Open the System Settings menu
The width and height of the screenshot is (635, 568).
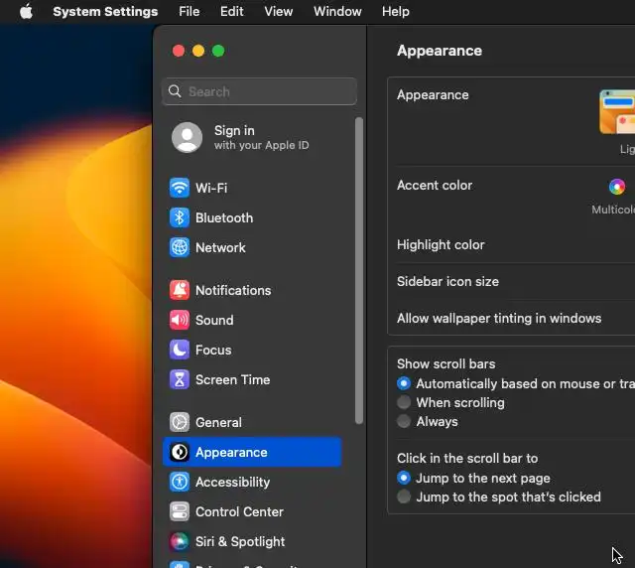tap(105, 11)
